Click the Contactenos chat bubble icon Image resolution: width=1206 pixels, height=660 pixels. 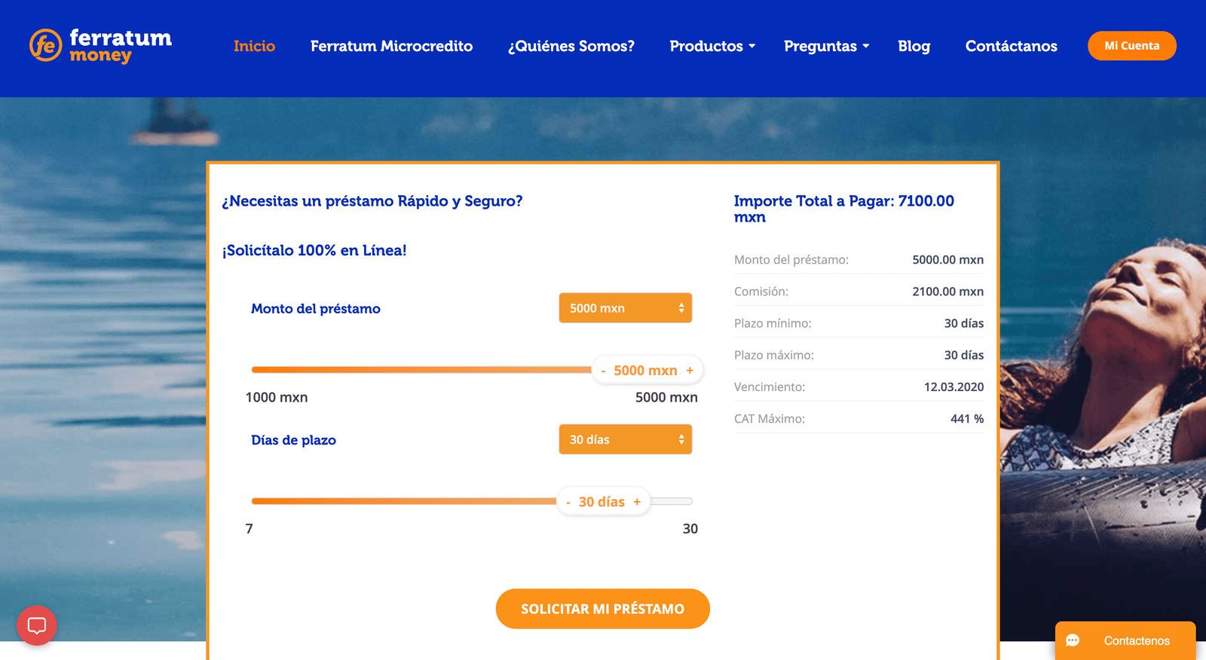tap(1073, 640)
